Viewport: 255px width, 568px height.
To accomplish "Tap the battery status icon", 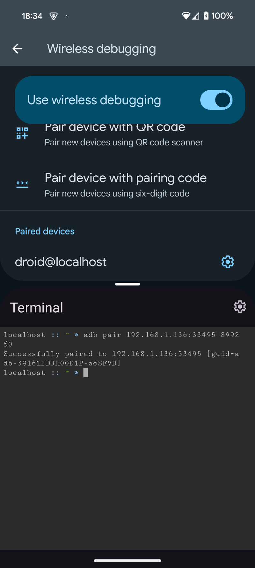I will tap(206, 16).
